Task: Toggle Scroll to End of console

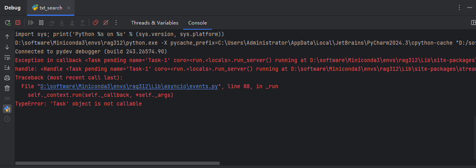Action: pos(7,68)
